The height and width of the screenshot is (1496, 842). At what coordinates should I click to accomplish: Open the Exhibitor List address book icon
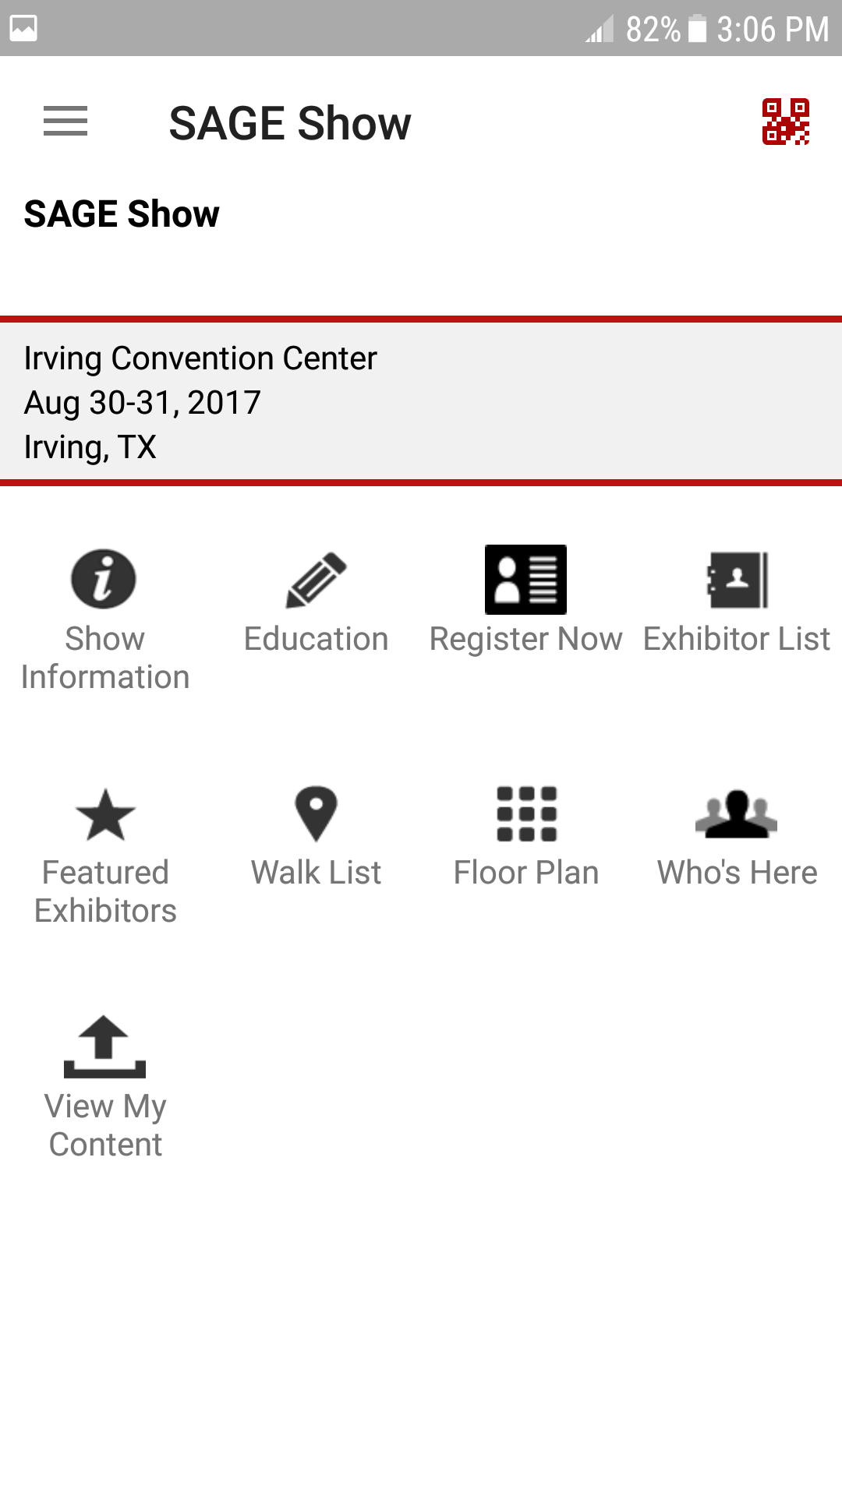point(738,580)
